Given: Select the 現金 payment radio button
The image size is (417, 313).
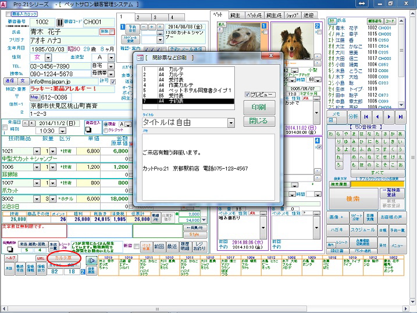Looking at the screenshot, I should (106, 124).
